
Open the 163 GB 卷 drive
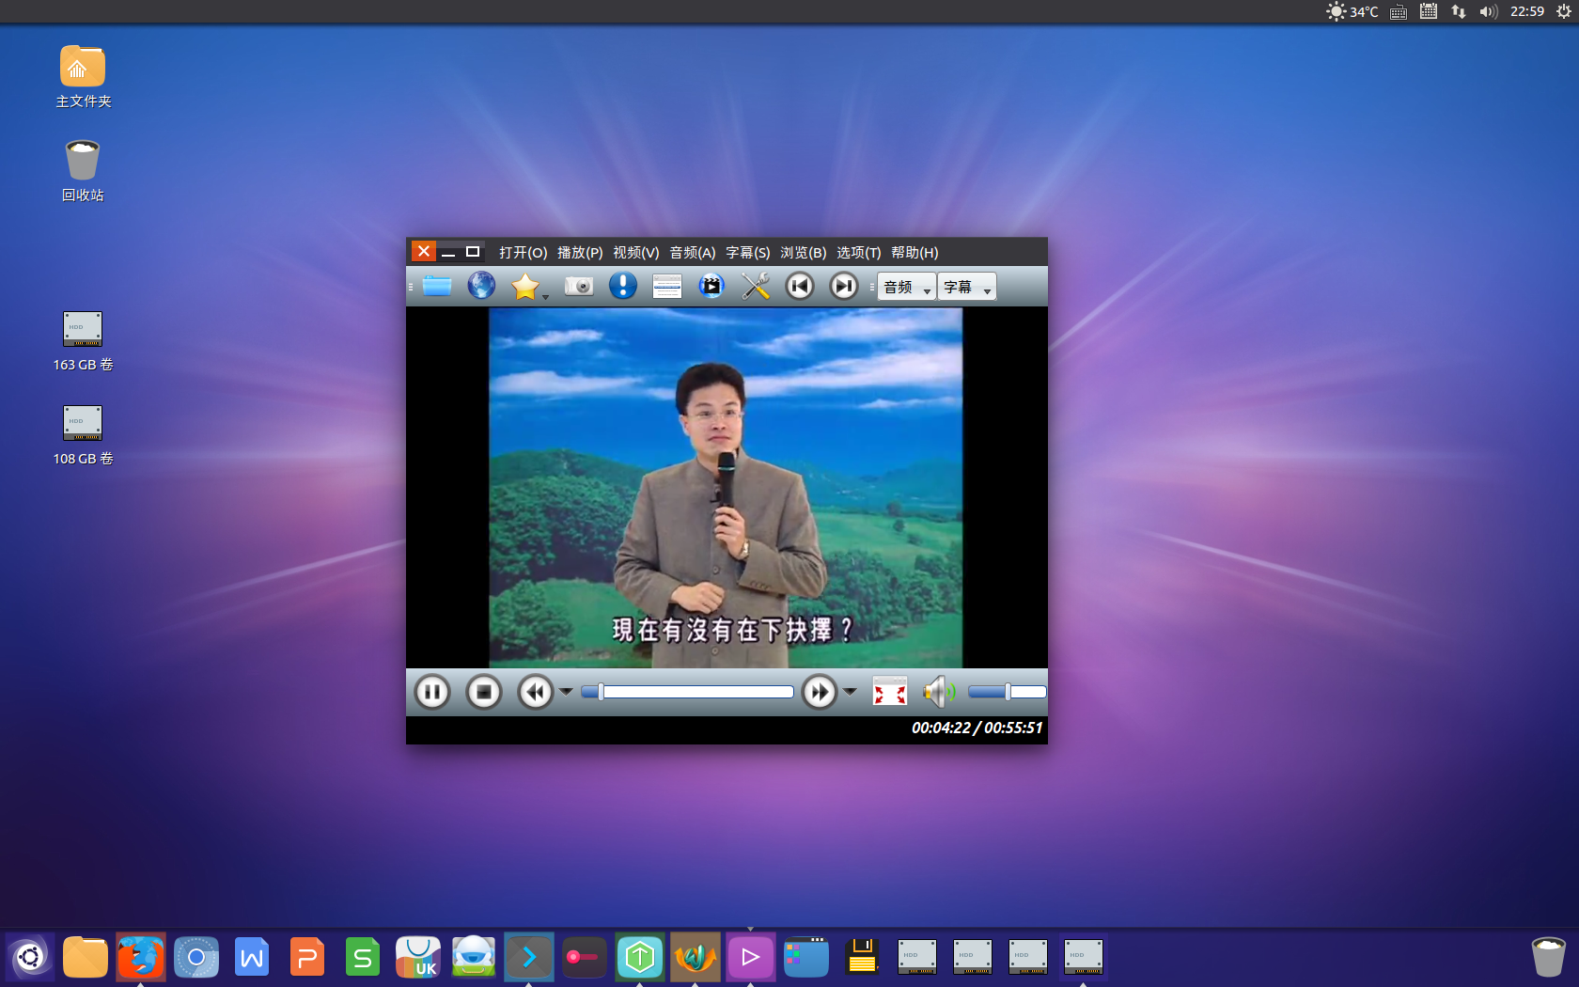pos(83,340)
